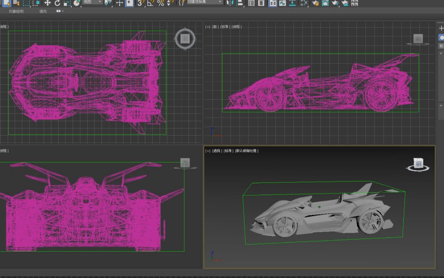Click the ViewCube in perspective viewport
Image resolution: width=444 pixels, height=278 pixels.
418,164
